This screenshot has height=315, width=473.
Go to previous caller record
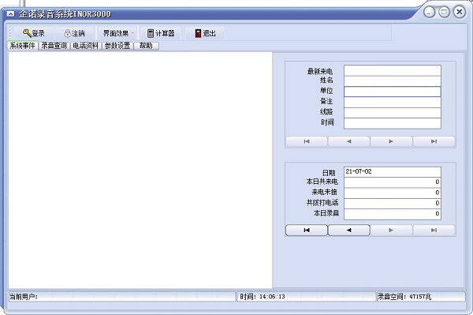[x=348, y=141]
